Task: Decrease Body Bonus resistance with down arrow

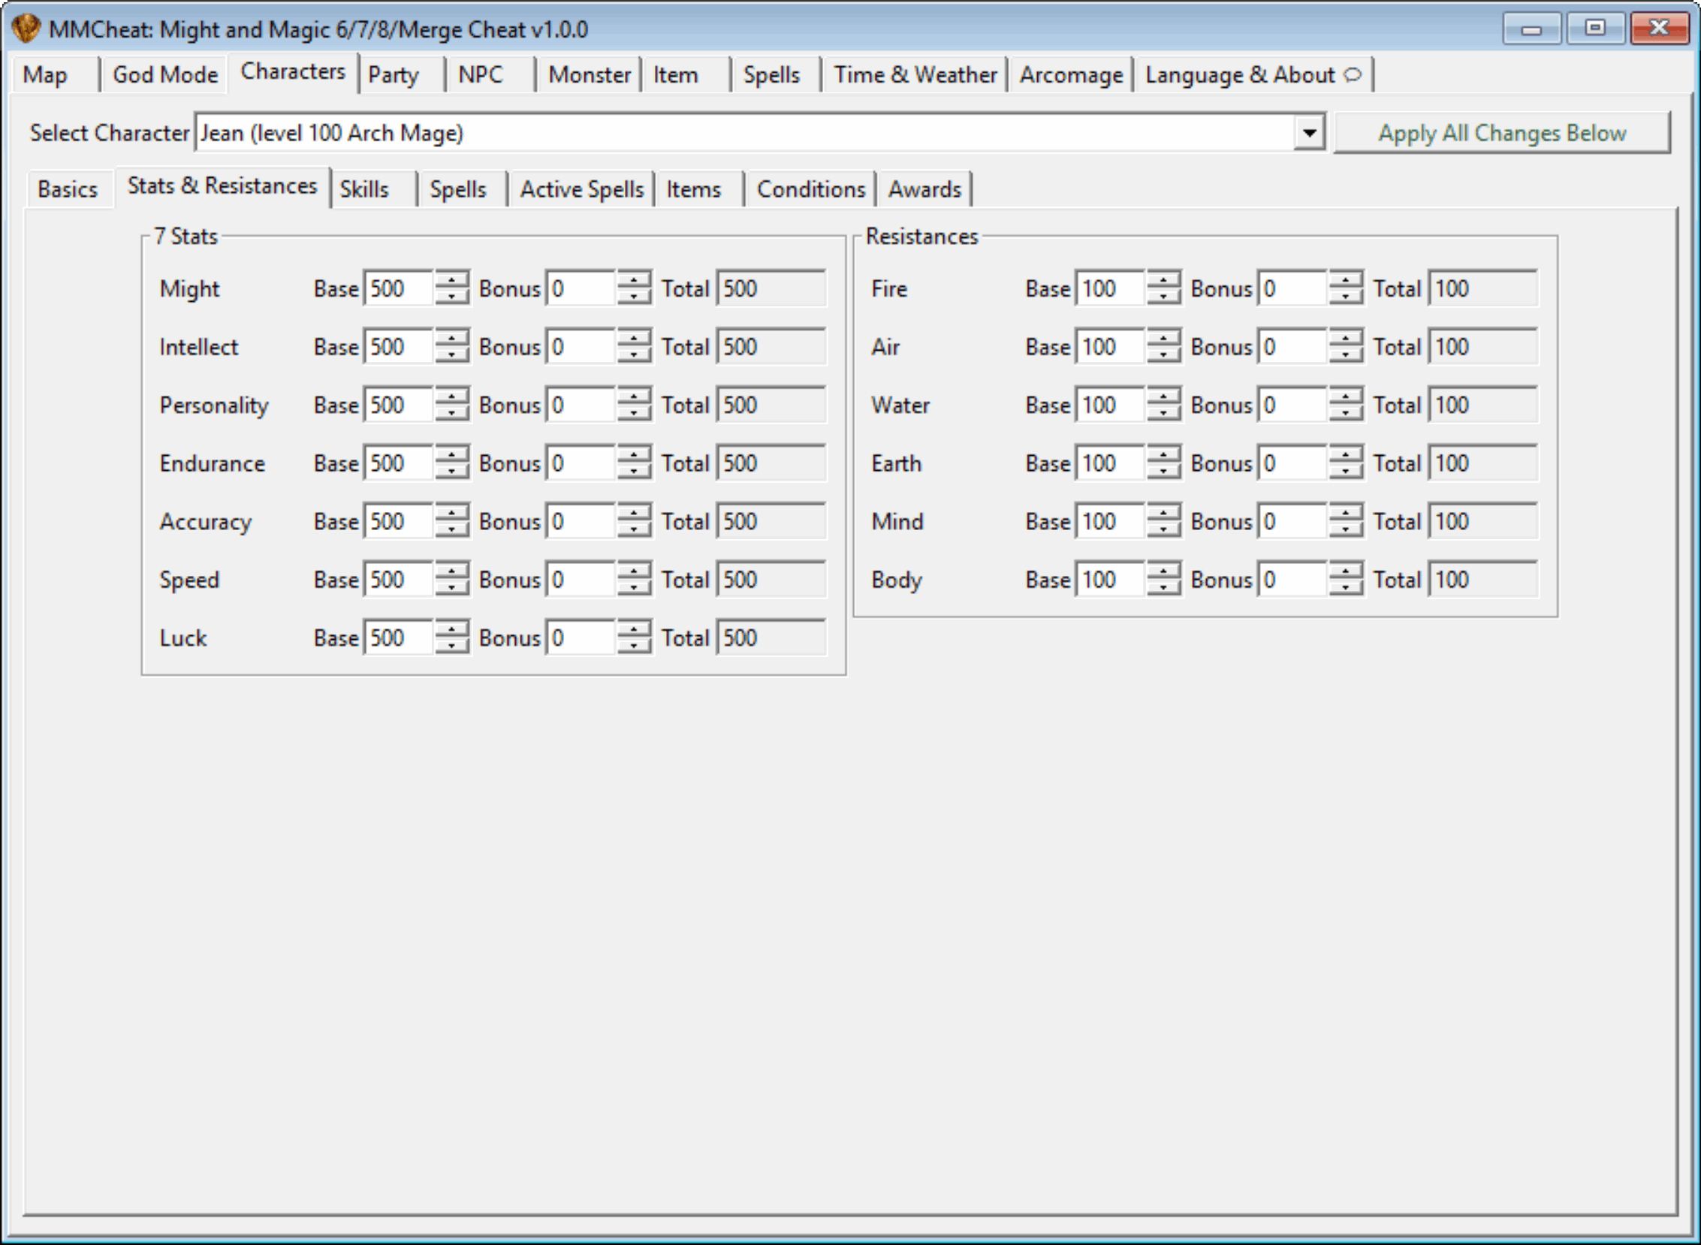Action: 1346,589
